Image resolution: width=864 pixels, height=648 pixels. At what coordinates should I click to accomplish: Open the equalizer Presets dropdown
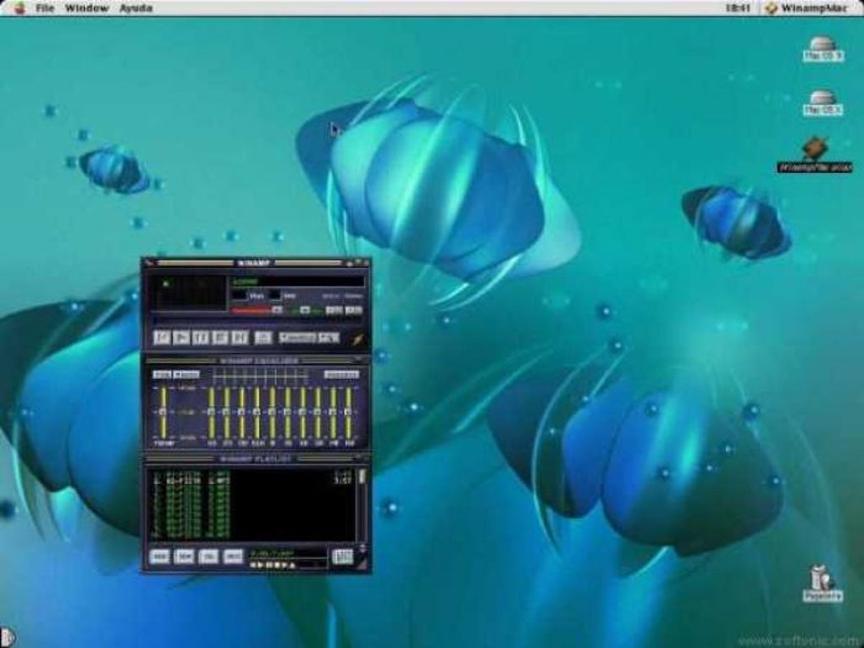[342, 374]
